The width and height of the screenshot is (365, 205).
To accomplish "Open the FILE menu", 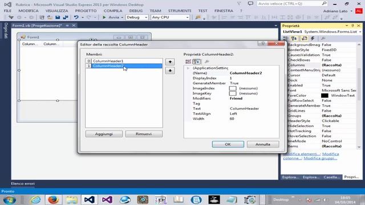I will (7, 11).
